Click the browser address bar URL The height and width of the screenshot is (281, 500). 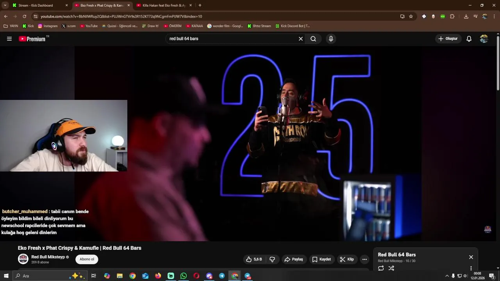pos(121,16)
